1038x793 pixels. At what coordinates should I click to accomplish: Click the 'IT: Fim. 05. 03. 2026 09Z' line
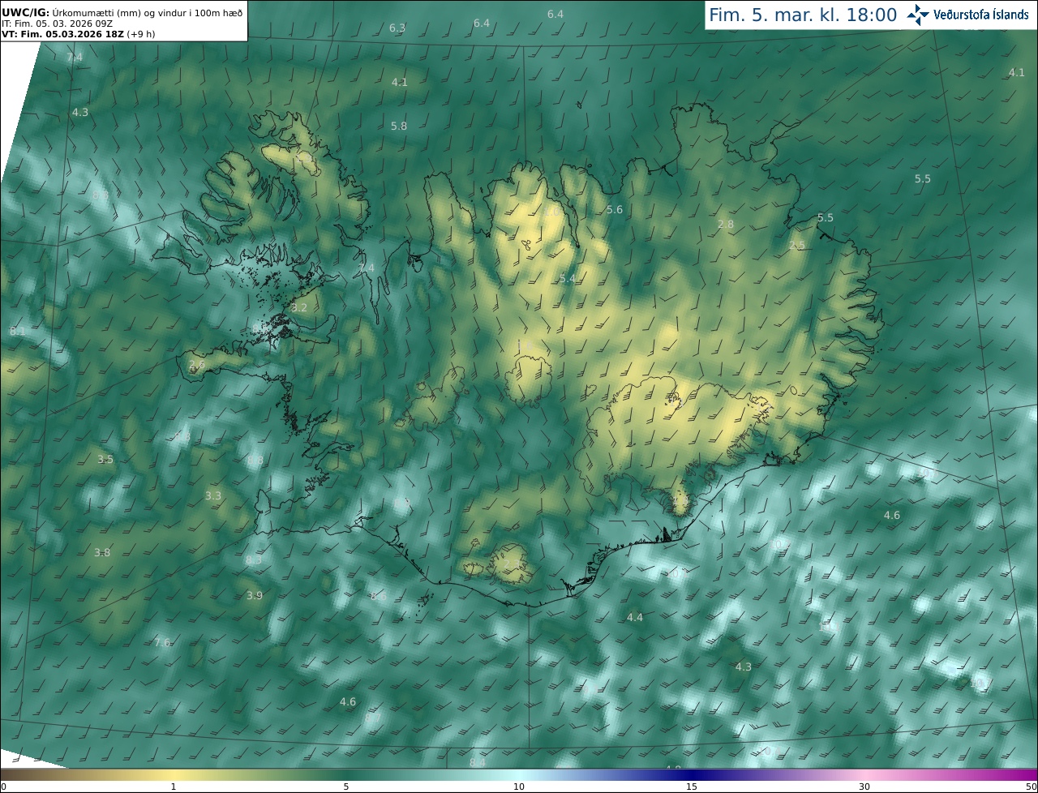[x=57, y=24]
